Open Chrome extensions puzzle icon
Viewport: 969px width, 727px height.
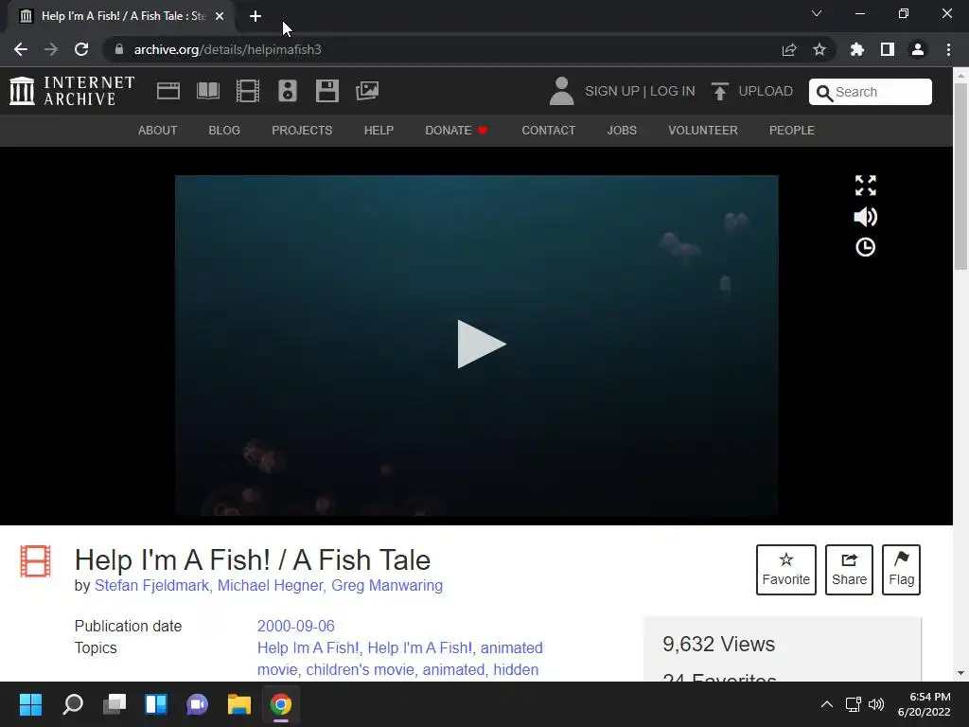point(857,49)
